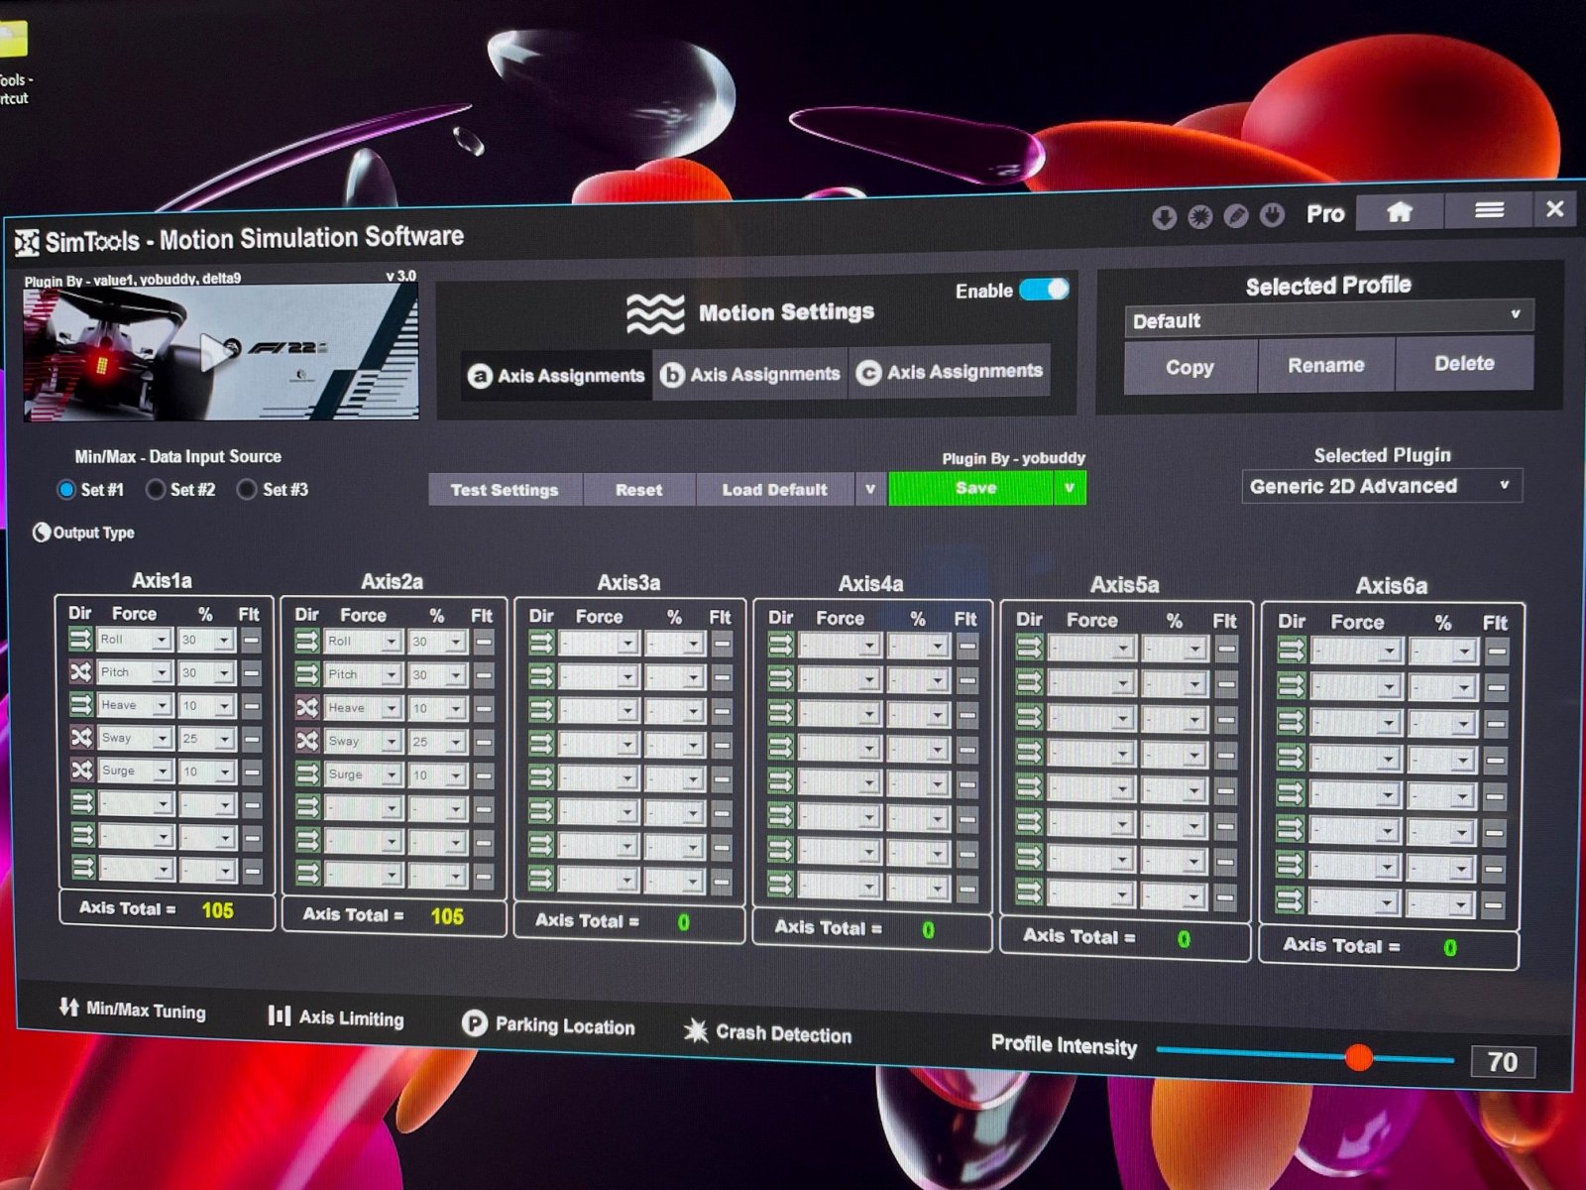The image size is (1586, 1190).
Task: Click the filter button on Axis2a Roll row
Action: (483, 643)
